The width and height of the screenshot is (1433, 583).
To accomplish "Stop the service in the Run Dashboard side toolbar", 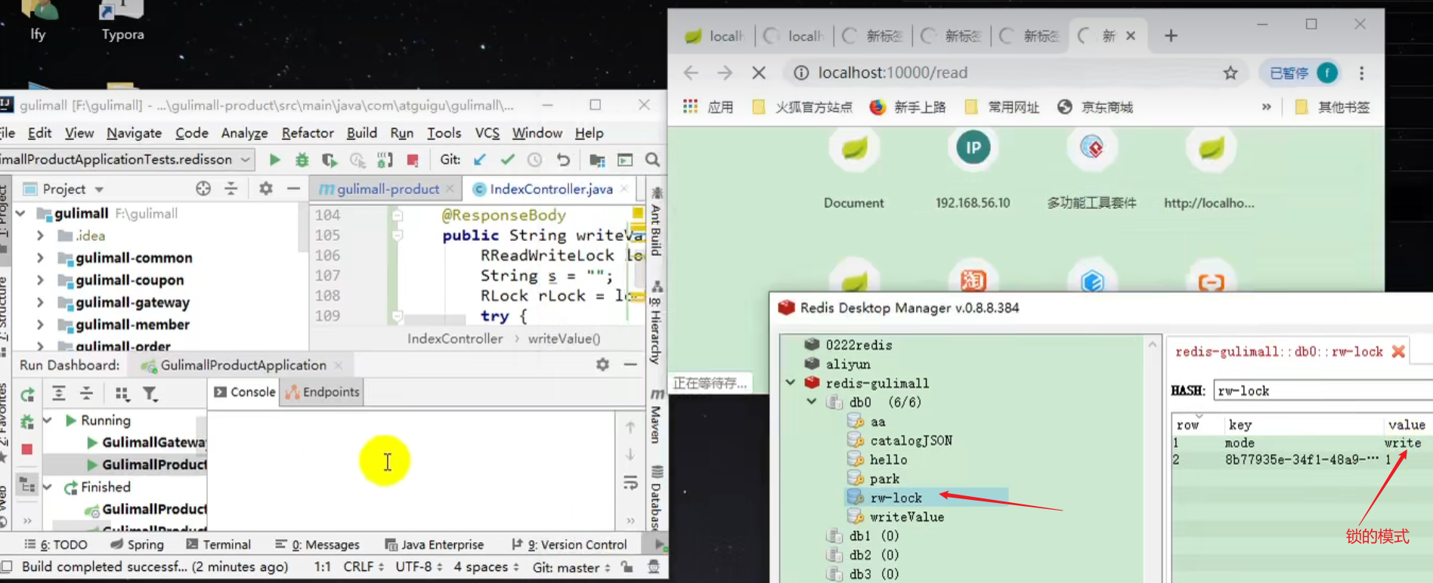I will coord(27,449).
